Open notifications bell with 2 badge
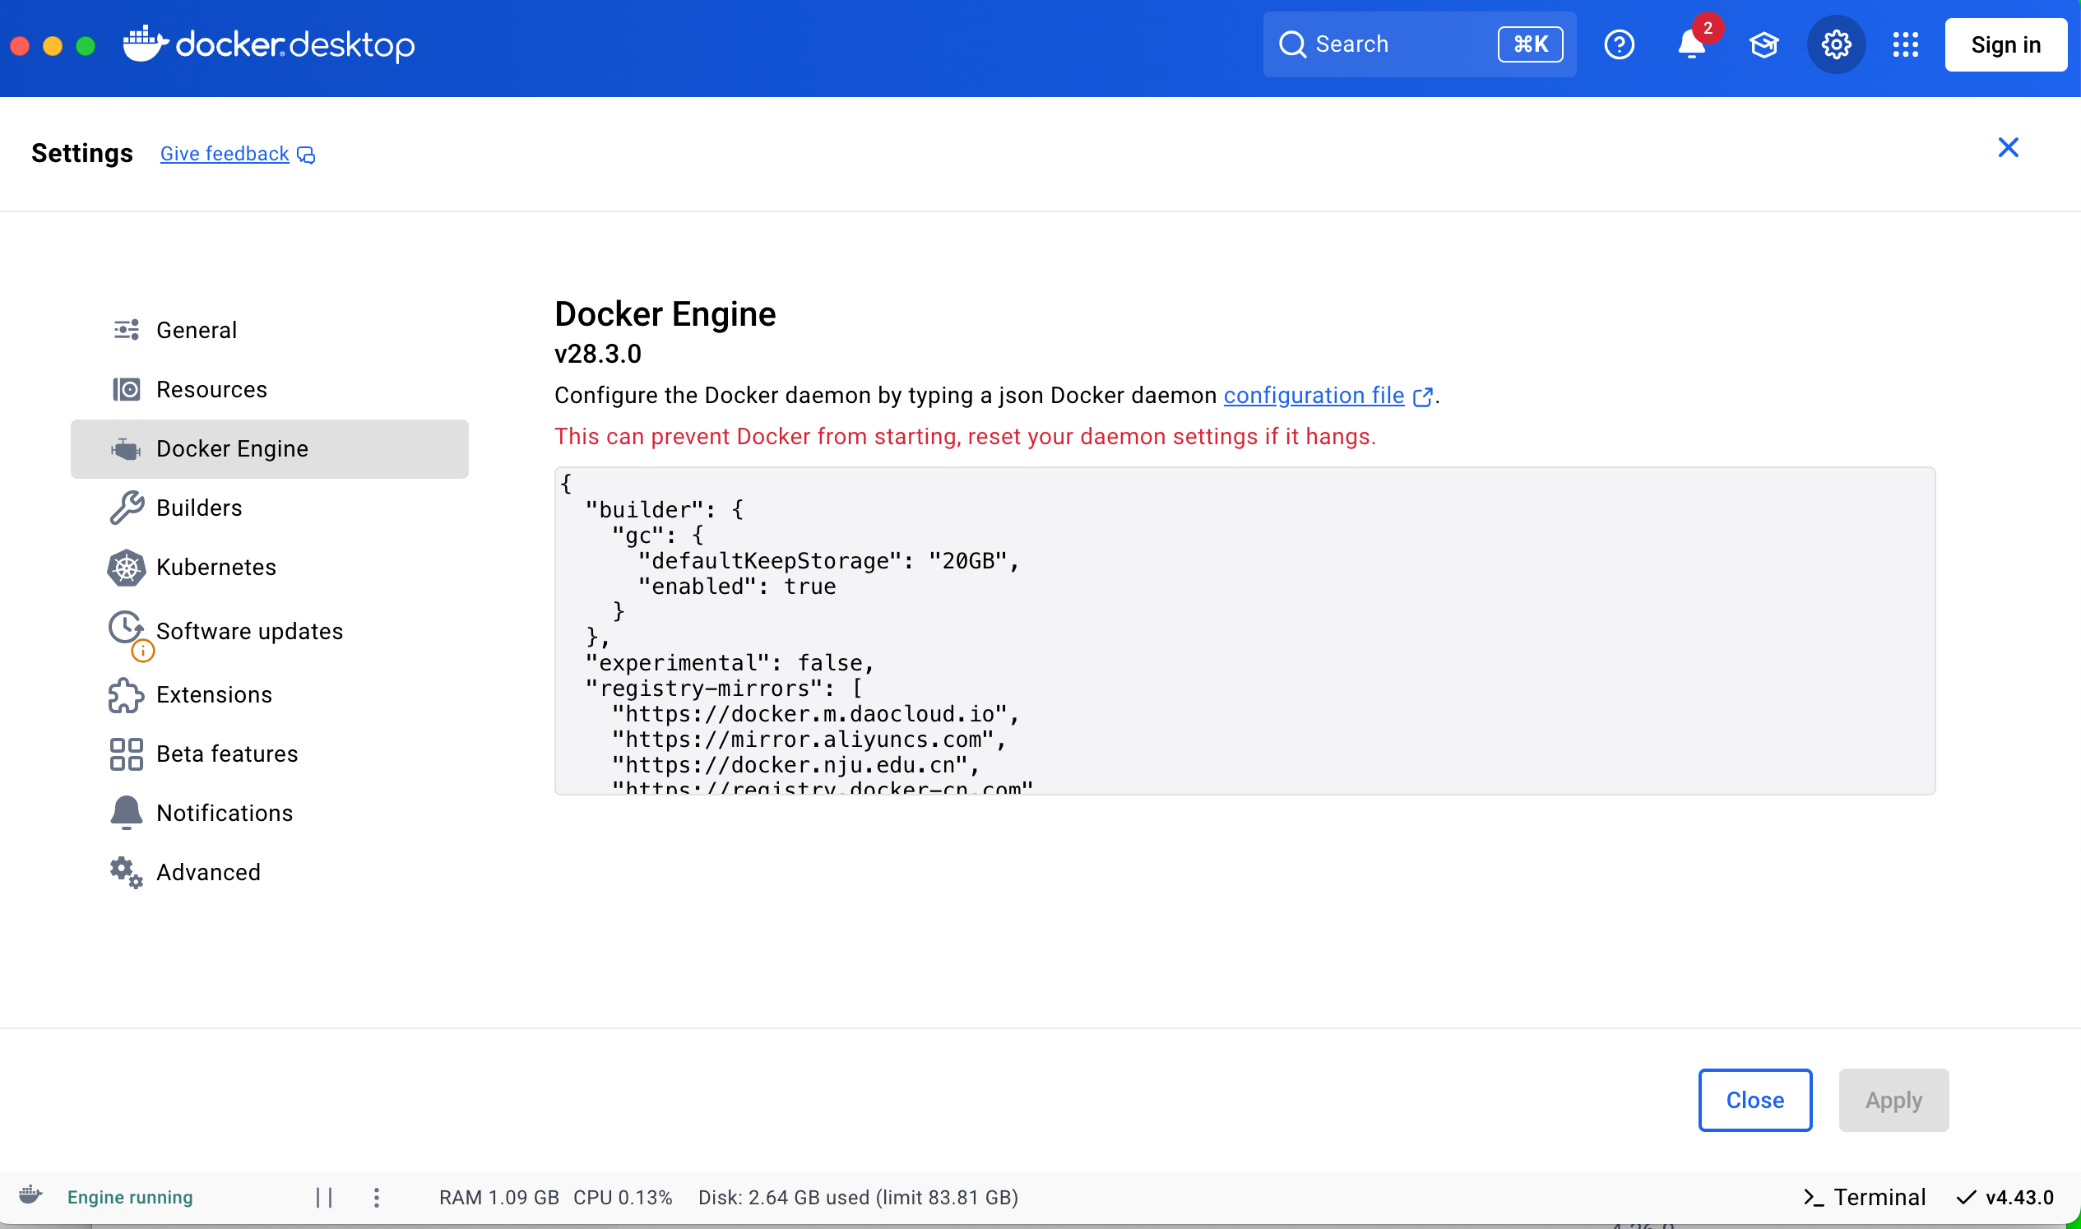Image resolution: width=2081 pixels, height=1229 pixels. 1692,44
